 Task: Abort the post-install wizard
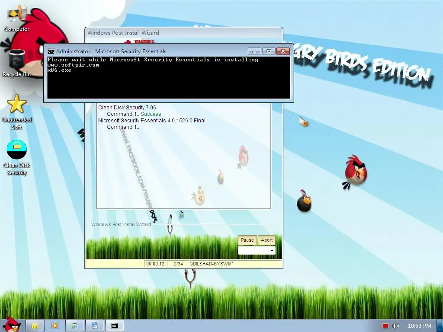(266, 240)
